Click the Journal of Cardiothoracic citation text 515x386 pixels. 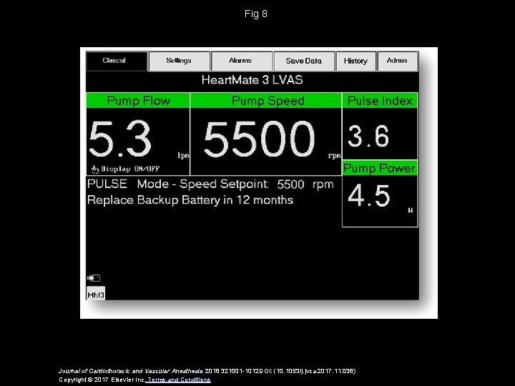coord(207,371)
